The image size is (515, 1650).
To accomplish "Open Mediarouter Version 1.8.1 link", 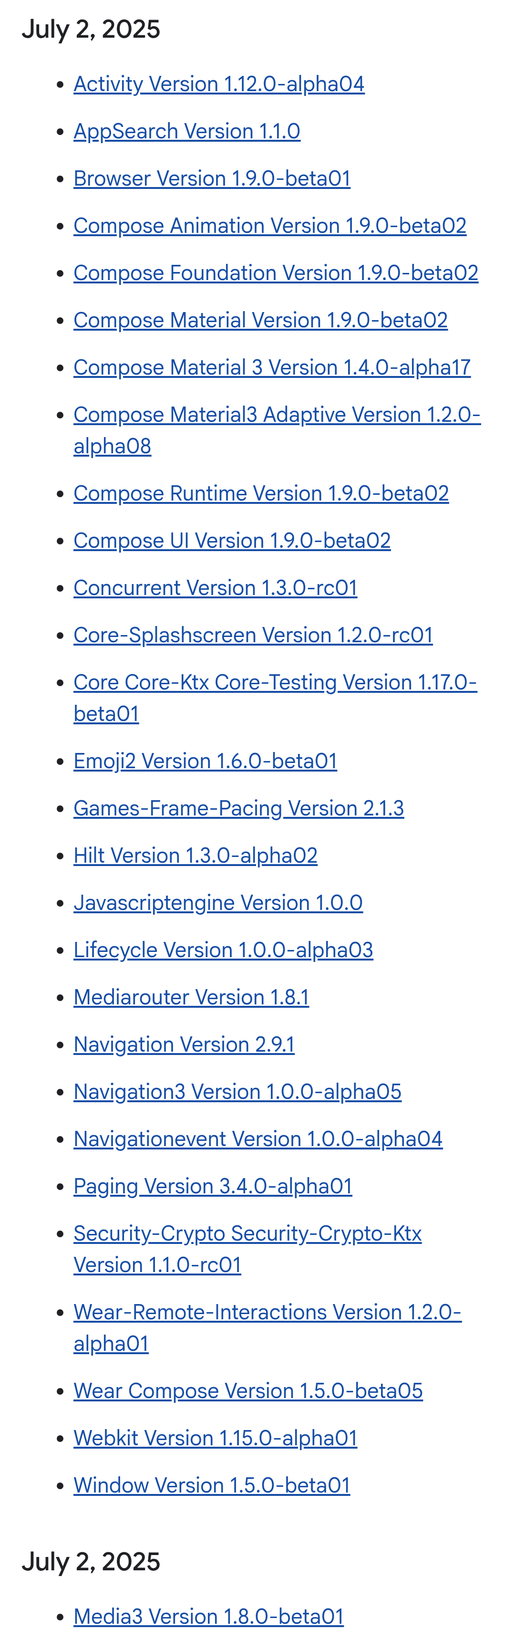I will tap(191, 998).
